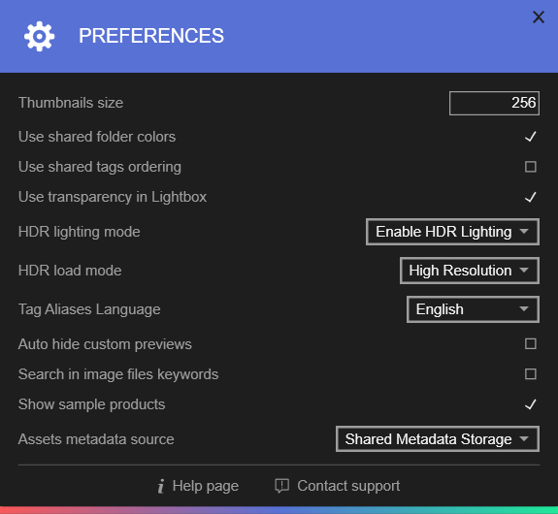This screenshot has width=558, height=514.
Task: Click the HDR load mode dropdown arrow
Action: pos(523,270)
